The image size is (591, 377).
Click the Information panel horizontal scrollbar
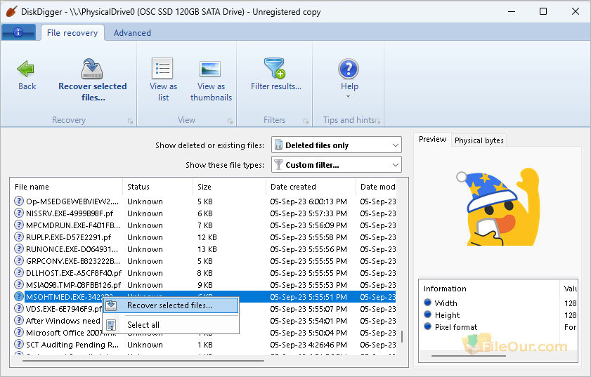pyautogui.click(x=469, y=355)
